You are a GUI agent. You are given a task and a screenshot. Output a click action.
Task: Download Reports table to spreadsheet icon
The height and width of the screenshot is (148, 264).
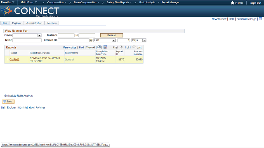105,47
